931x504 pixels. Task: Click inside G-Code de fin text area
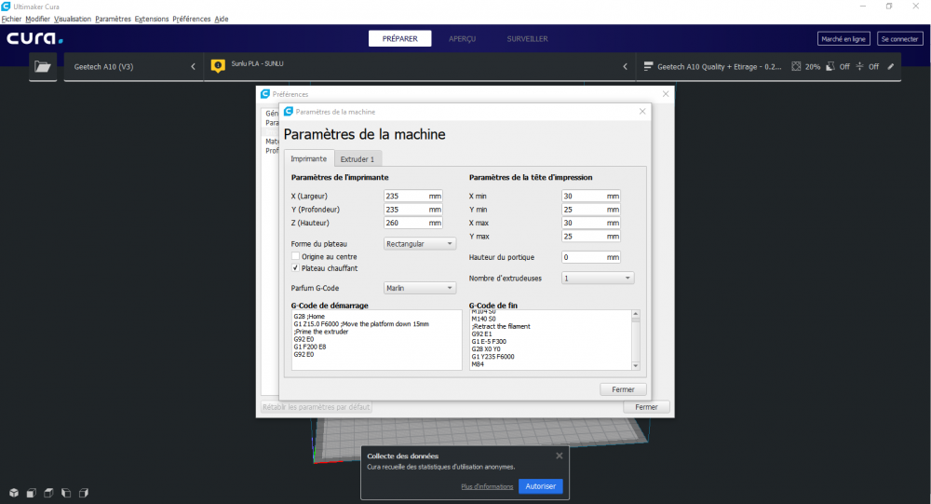pos(550,340)
